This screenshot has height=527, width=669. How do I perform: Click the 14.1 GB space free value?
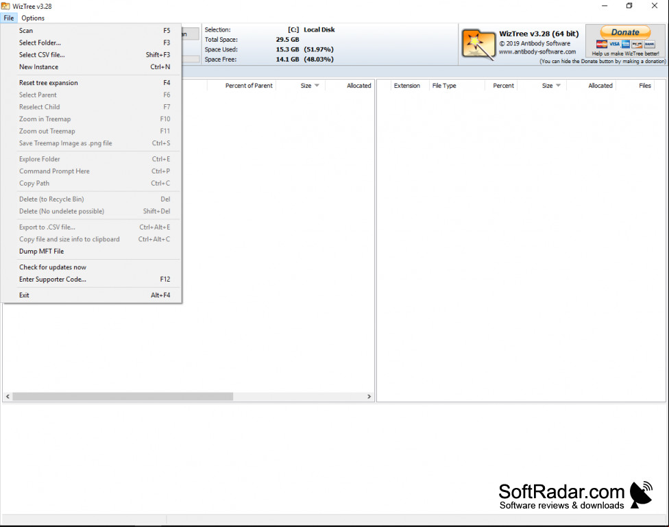pyautogui.click(x=288, y=60)
